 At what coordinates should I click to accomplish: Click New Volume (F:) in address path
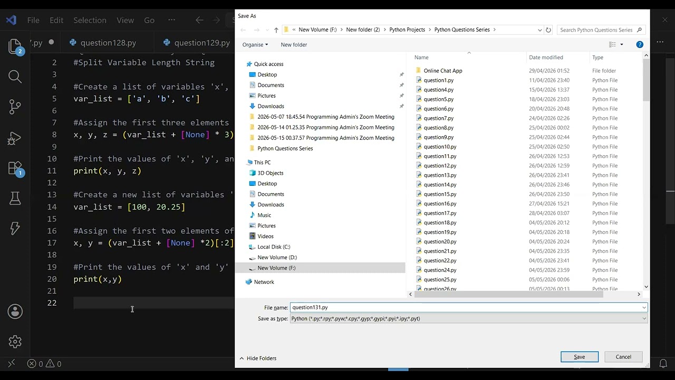[x=317, y=30]
